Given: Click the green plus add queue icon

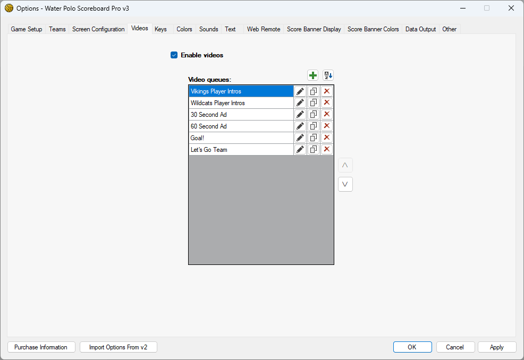Looking at the screenshot, I should coord(312,75).
